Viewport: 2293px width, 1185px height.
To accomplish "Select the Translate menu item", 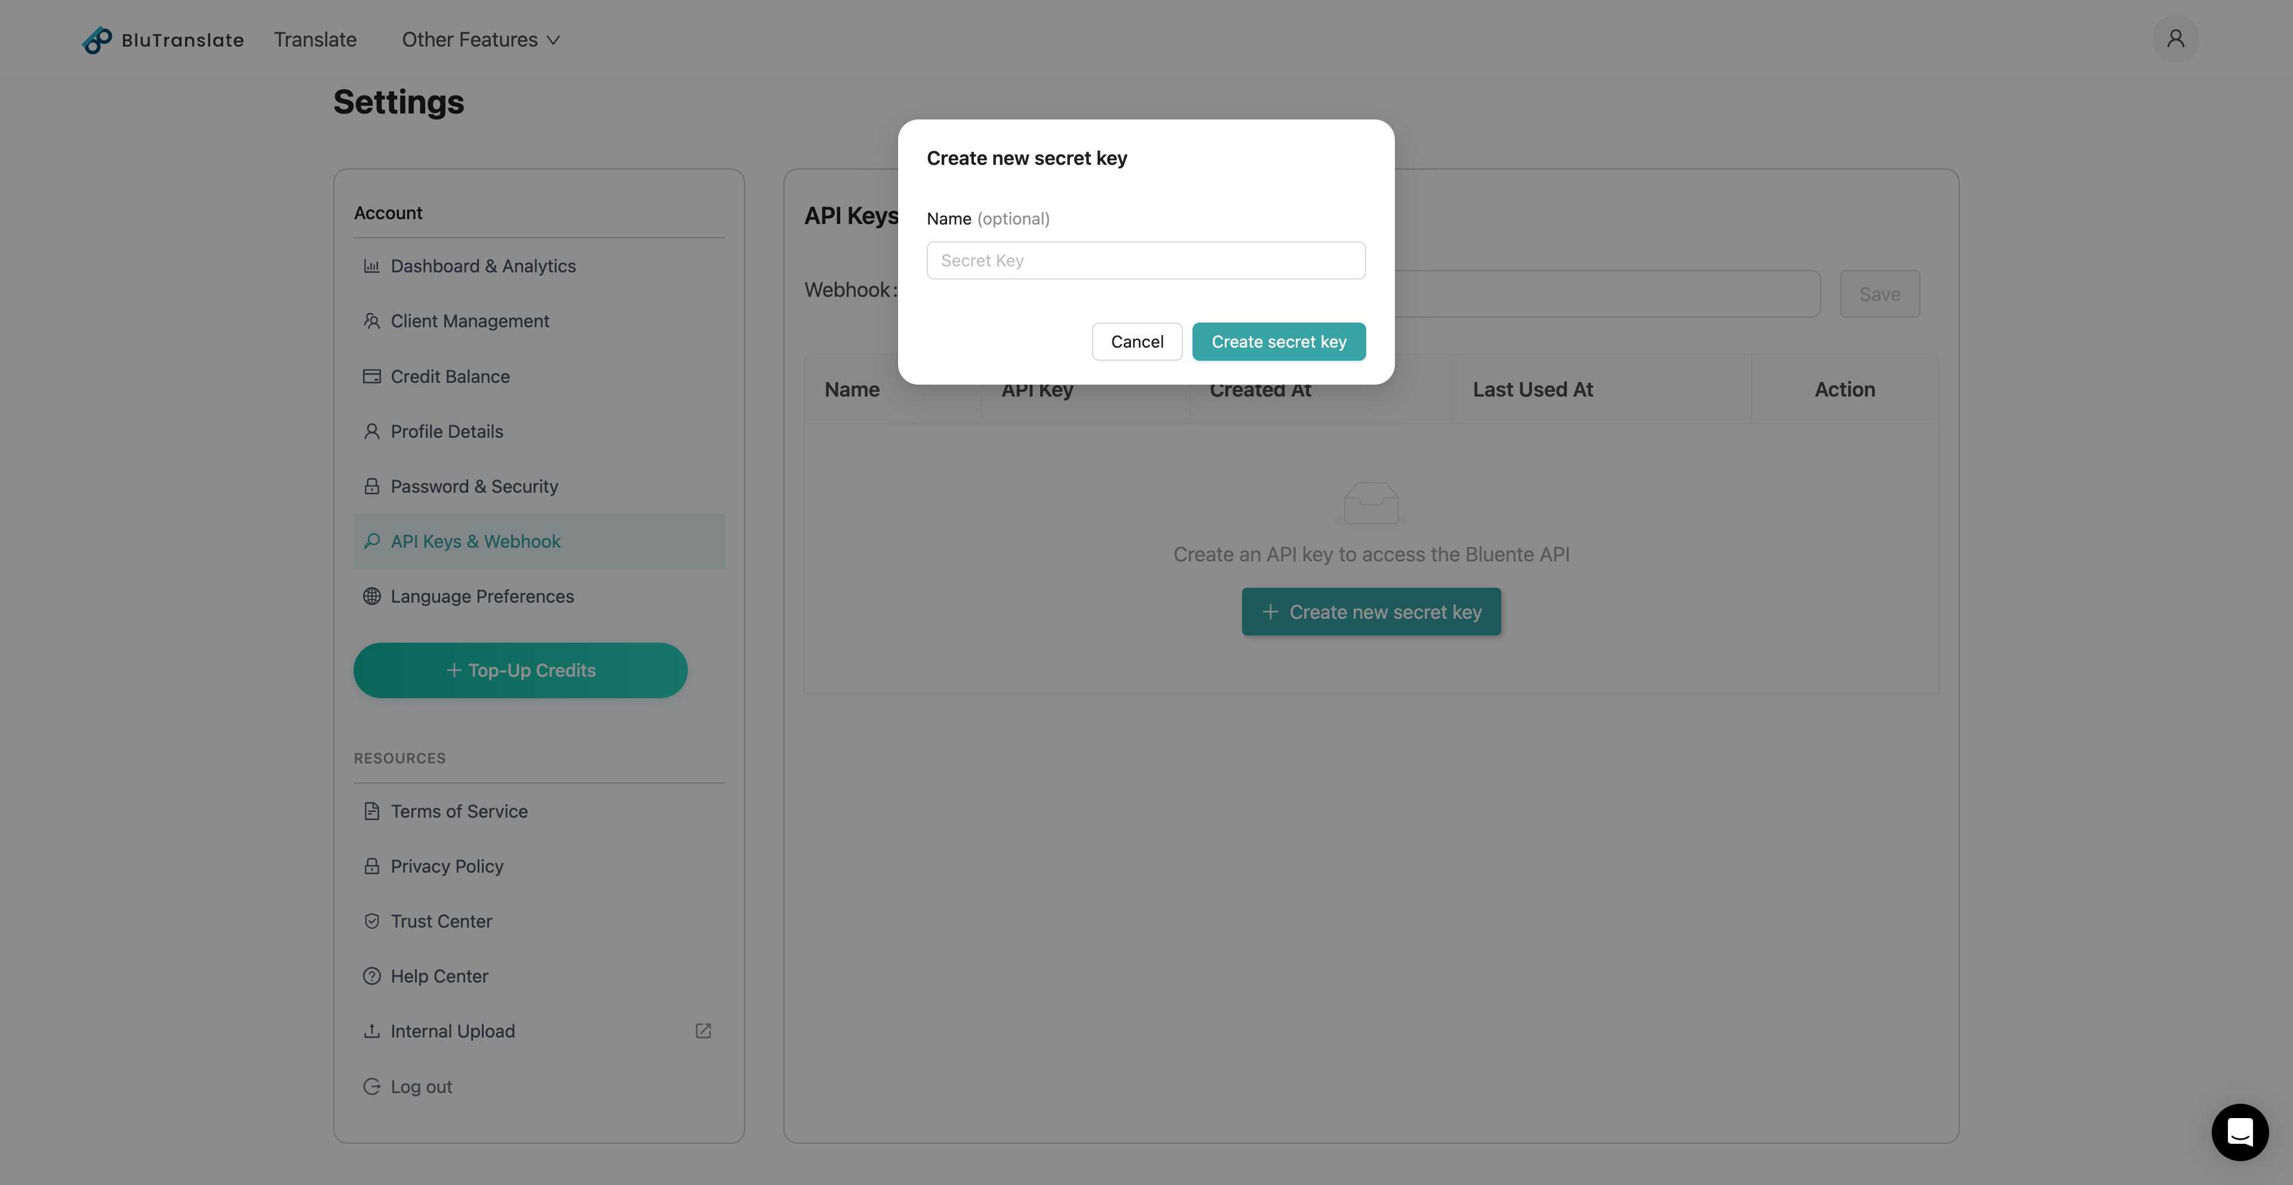I will (x=315, y=39).
